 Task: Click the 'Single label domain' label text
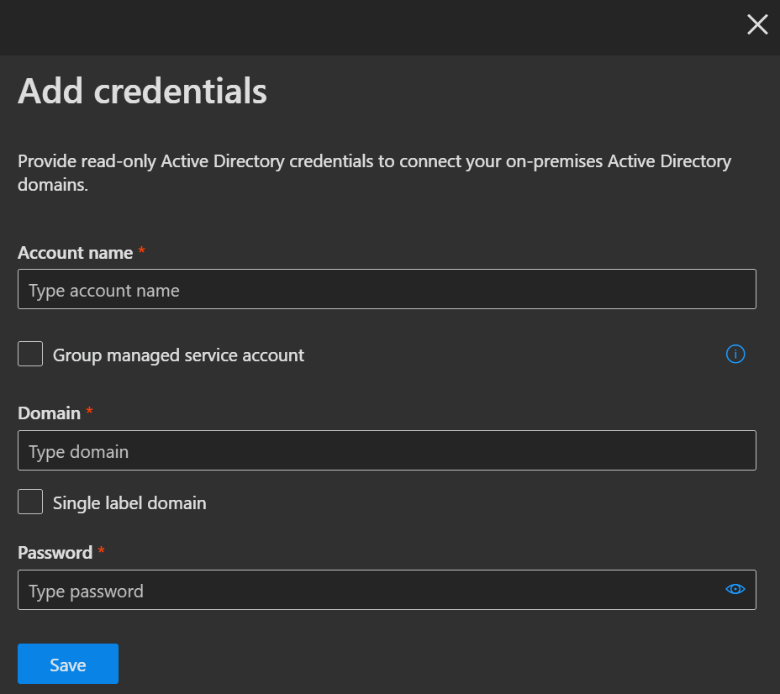pyautogui.click(x=129, y=503)
